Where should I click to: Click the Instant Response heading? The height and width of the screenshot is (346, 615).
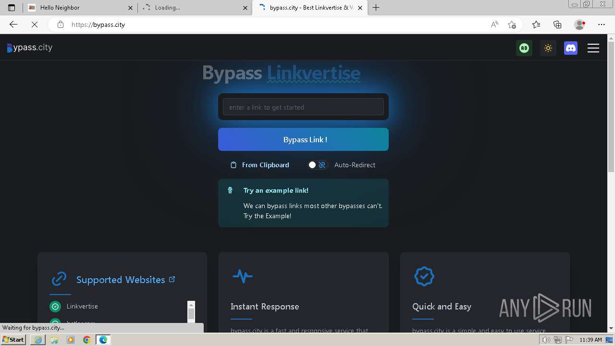coord(265,307)
